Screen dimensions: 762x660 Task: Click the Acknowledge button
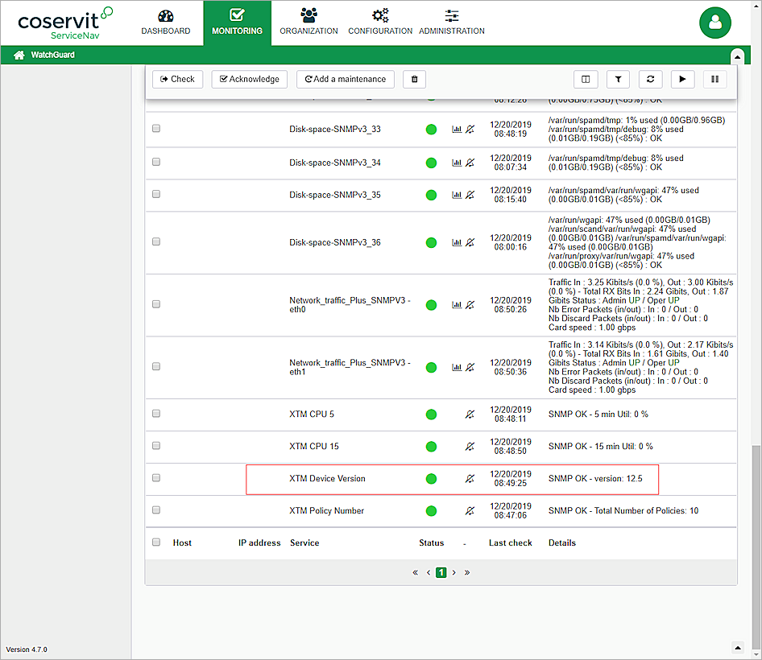(x=250, y=79)
